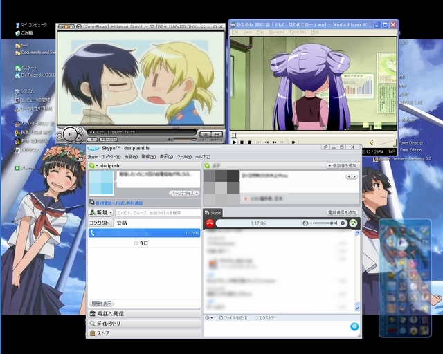Click the blue send message button in Skype
Image resolution: width=443 pixels, height=354 pixels.
[354, 326]
